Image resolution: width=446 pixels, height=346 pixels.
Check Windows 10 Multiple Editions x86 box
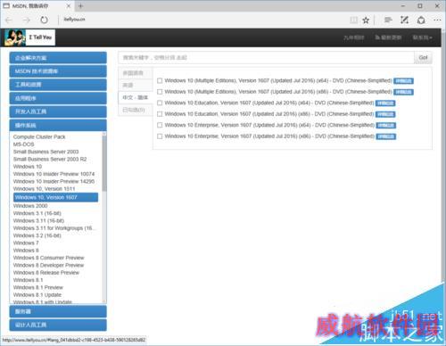[160, 92]
